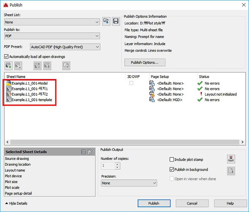Screen dimensions: 249x212
Task: Open the PDF Preset dropdown
Action: (x=65, y=47)
